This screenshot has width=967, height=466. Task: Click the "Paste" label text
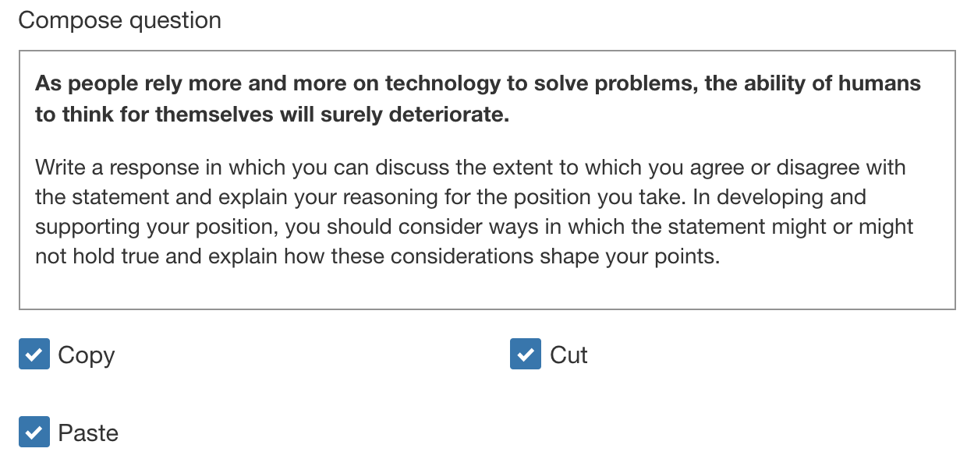click(88, 433)
